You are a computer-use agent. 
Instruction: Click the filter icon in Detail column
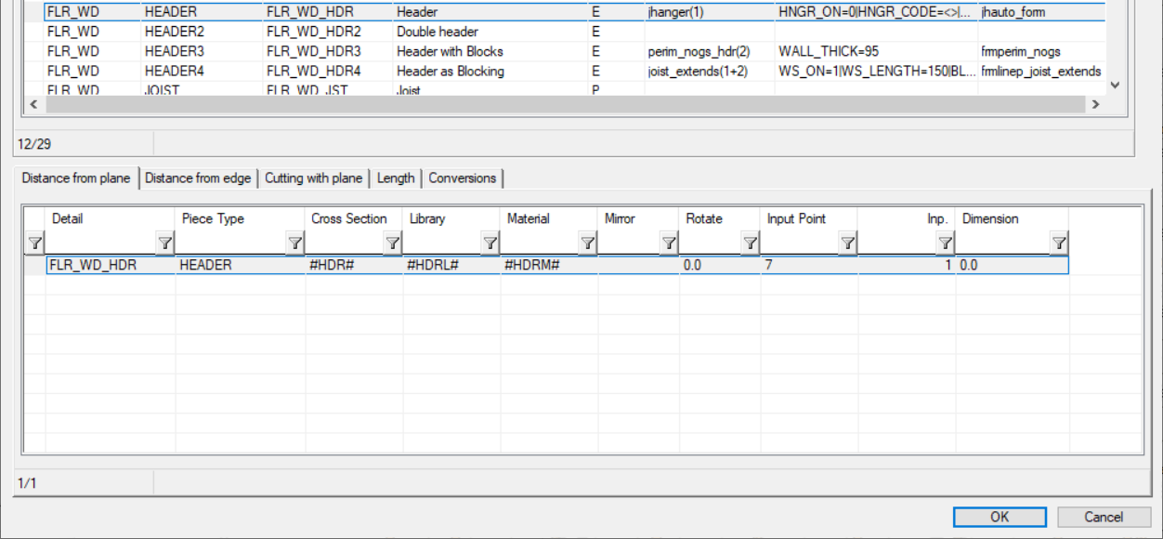click(x=164, y=243)
